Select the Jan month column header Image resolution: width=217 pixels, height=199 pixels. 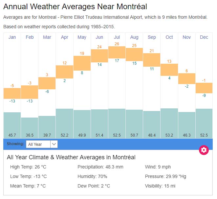[x=12, y=37]
